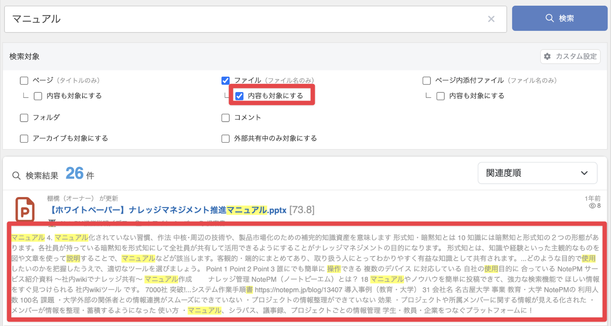Enable the フォルダ checkbox
This screenshot has height=326, width=611.
(x=24, y=118)
